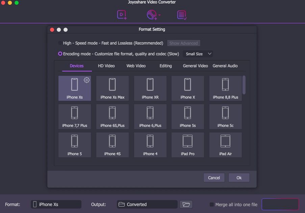Image resolution: width=305 pixels, height=213 pixels.
Task: Select Encoding mode radio button
Action: pyautogui.click(x=60, y=54)
